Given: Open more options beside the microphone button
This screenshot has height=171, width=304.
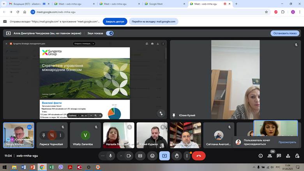Looking at the screenshot, I should click(x=103, y=156).
